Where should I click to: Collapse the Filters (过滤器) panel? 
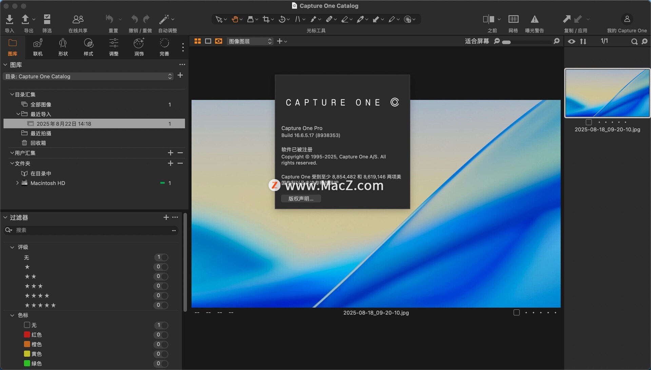(x=5, y=217)
